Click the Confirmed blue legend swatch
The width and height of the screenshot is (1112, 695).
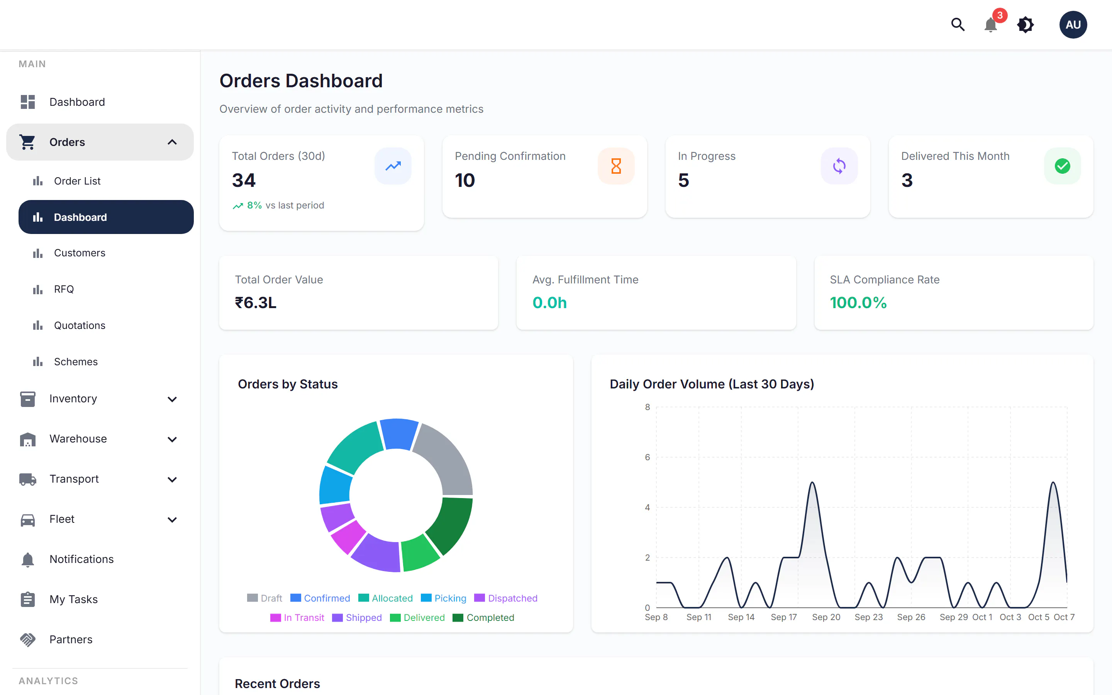[x=295, y=598]
